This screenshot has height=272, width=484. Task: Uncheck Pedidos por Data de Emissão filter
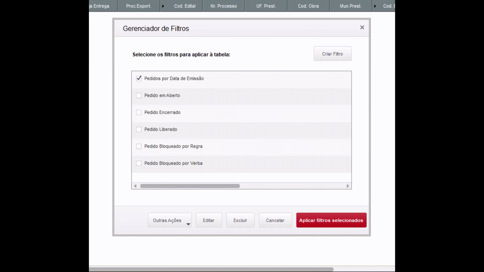139,78
